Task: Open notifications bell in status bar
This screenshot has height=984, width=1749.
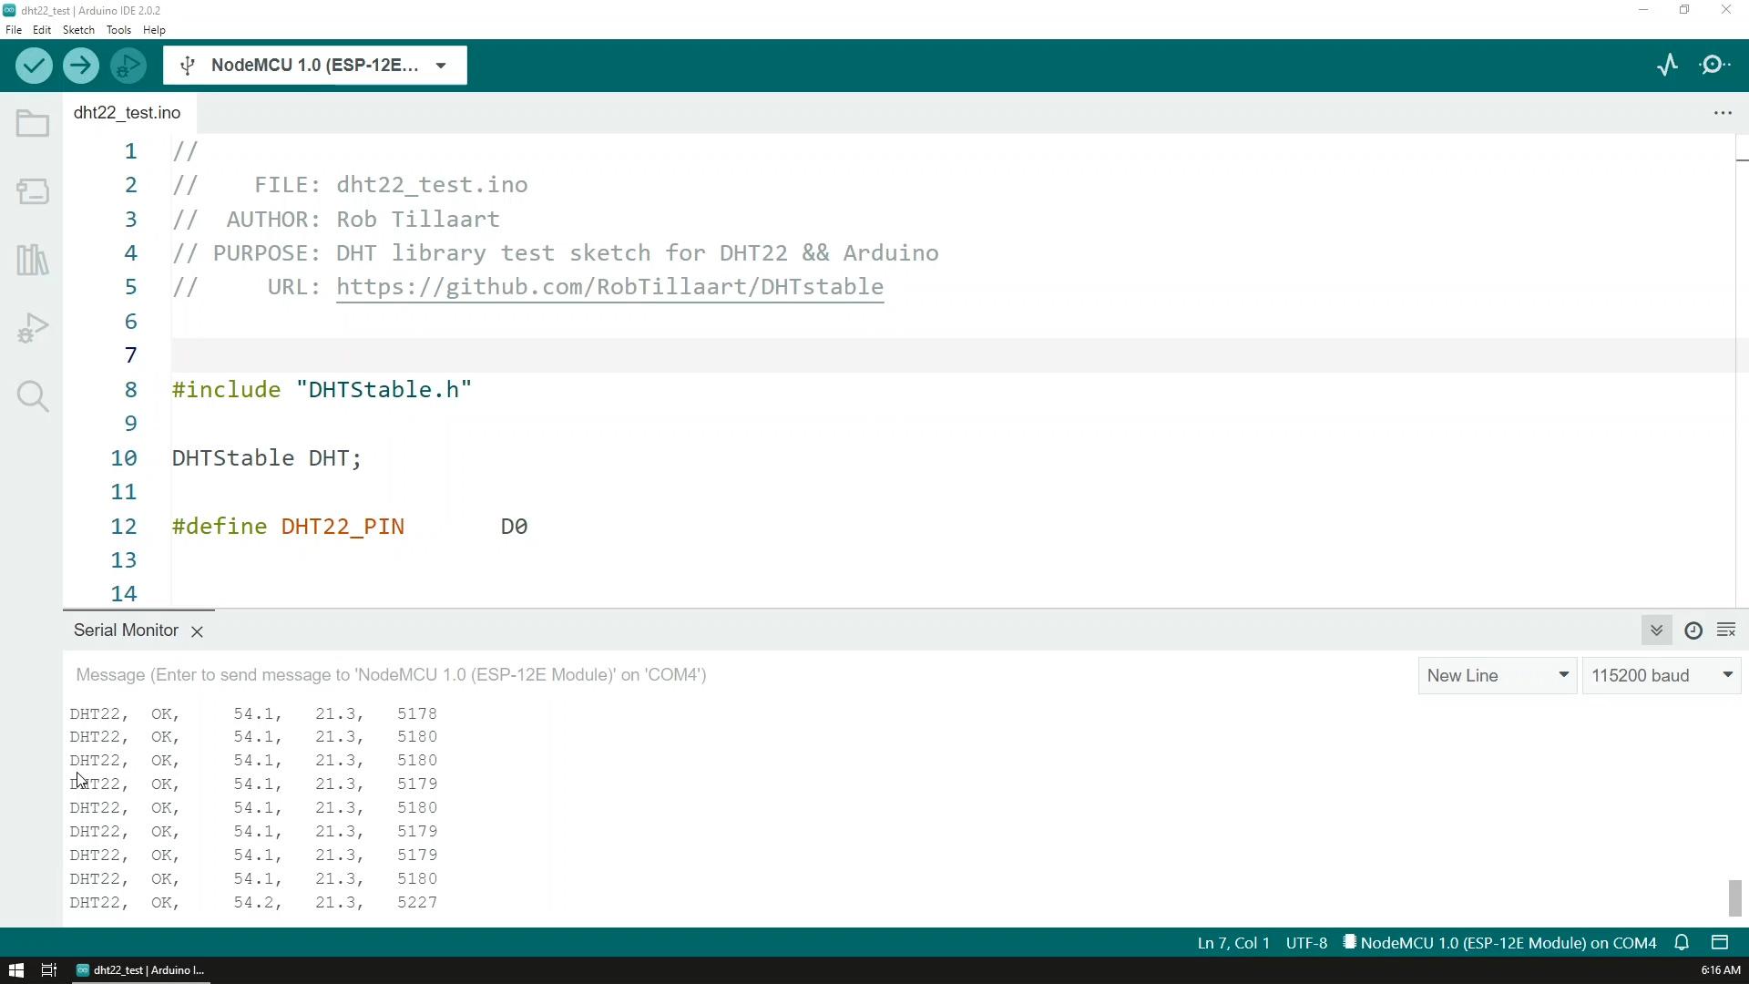Action: point(1683,943)
